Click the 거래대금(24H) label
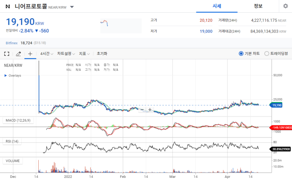Screen dimensions: 292x180 click(x=229, y=31)
